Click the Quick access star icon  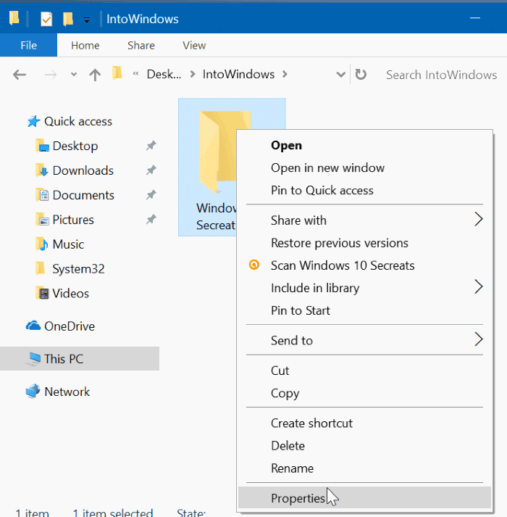33,121
